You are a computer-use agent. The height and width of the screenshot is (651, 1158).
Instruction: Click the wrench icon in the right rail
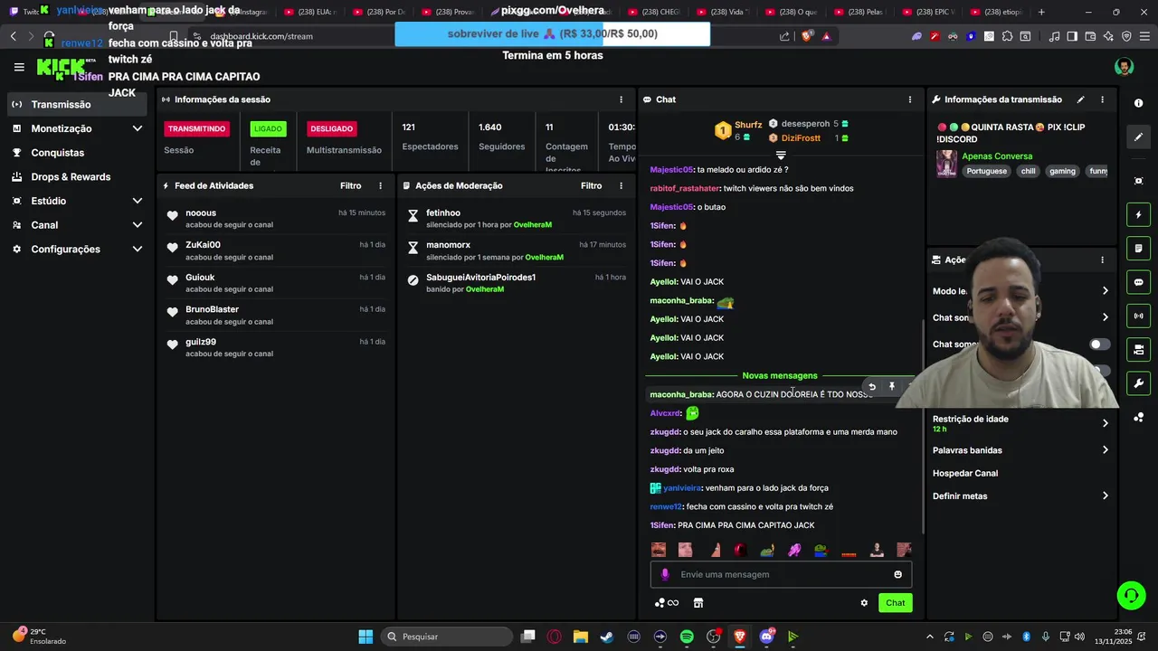pos(1139,382)
